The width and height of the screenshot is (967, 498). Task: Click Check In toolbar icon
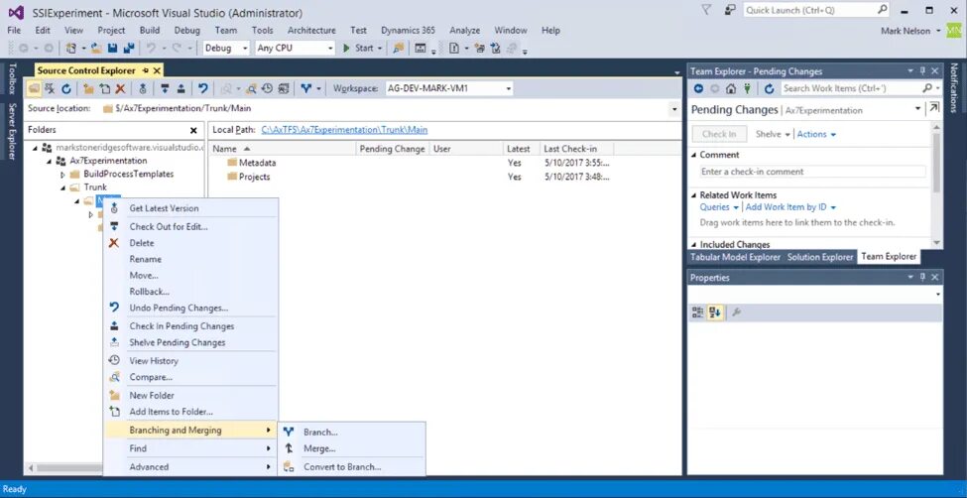point(181,89)
